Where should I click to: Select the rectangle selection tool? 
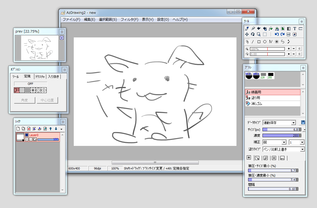(x=264, y=34)
